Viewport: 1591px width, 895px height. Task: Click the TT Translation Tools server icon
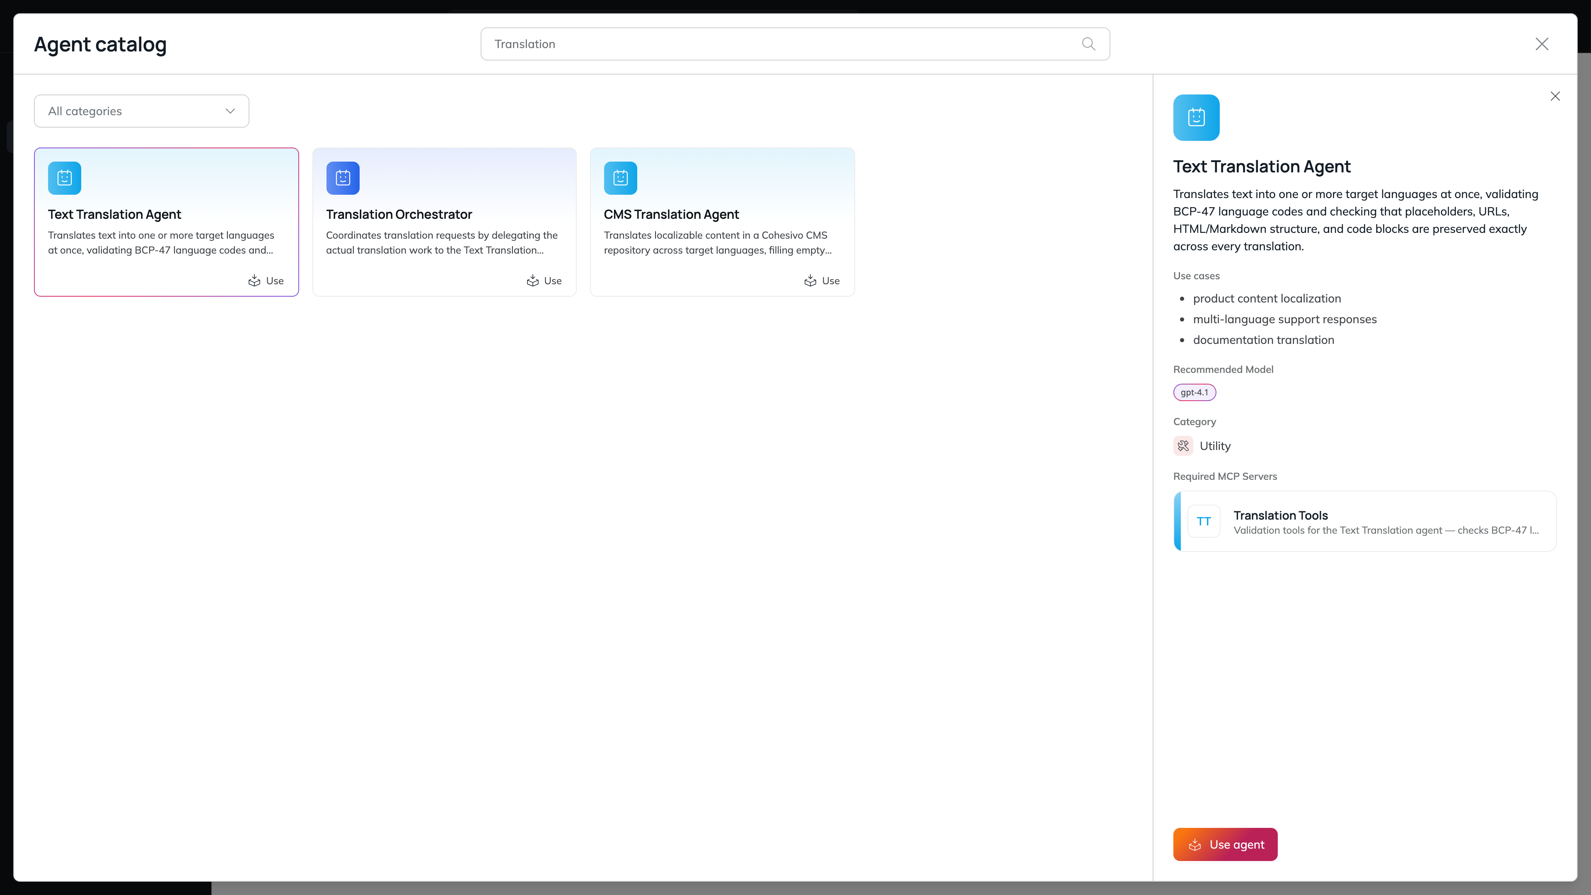click(1204, 521)
